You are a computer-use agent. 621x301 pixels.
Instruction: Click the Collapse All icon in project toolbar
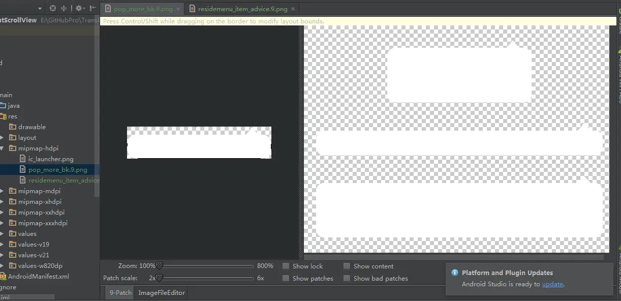[x=64, y=8]
